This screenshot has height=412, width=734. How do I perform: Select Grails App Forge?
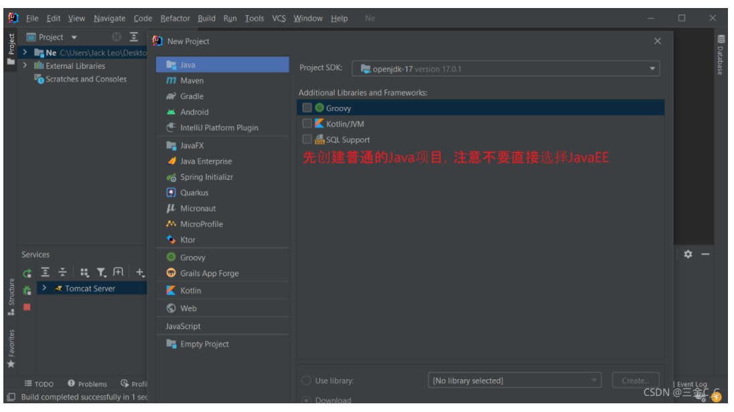coord(222,273)
